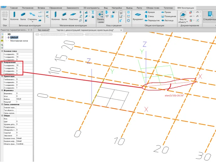Click the Стены walls tool
The width and height of the screenshot is (216, 168).
coord(149,16)
